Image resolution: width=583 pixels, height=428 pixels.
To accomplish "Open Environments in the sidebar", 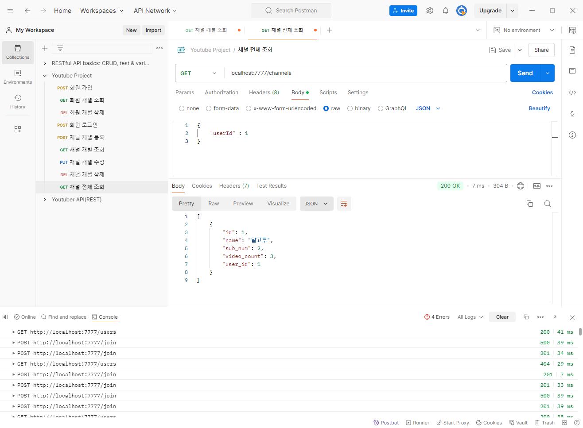I will (18, 77).
